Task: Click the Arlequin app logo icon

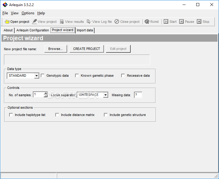Action: pyautogui.click(x=5, y=5)
